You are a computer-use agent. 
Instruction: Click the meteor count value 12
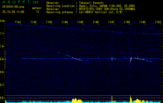coord(38,12)
